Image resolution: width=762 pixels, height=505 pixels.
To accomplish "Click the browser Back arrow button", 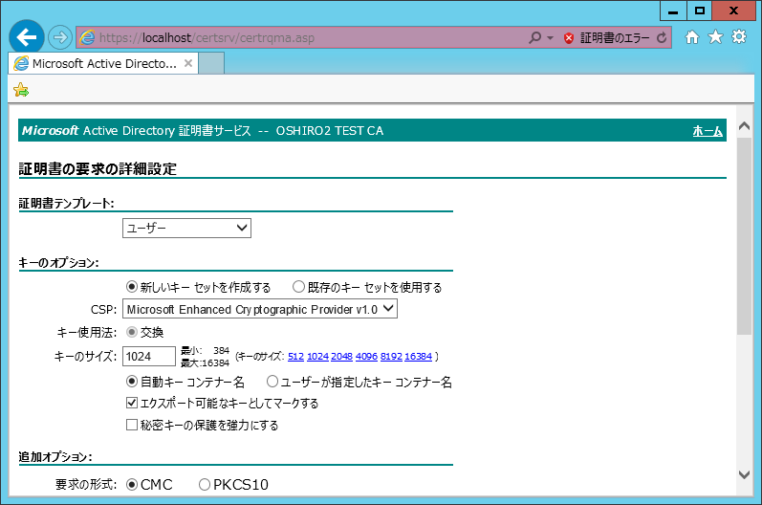I will coord(26,37).
